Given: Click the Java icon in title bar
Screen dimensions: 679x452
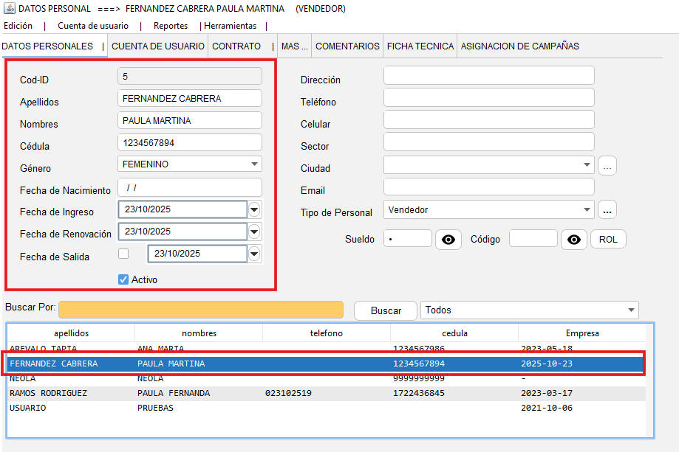Looking at the screenshot, I should pyautogui.click(x=9, y=8).
